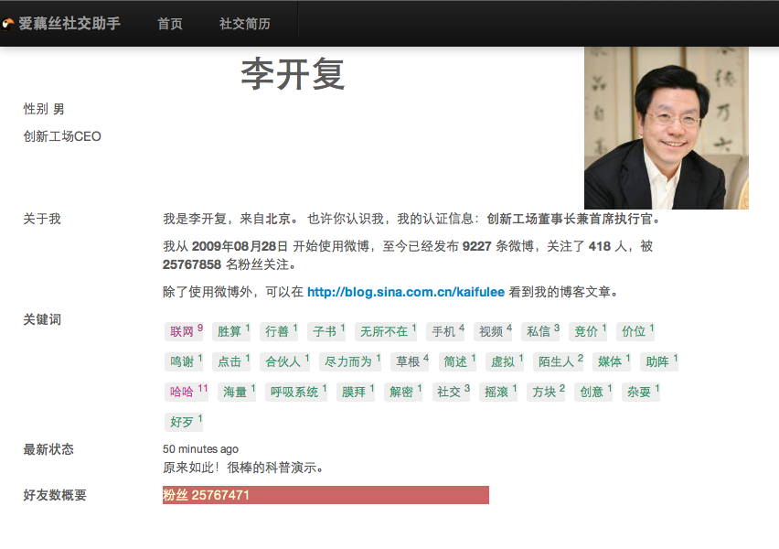Select the 媒体 keyword tag

point(612,361)
